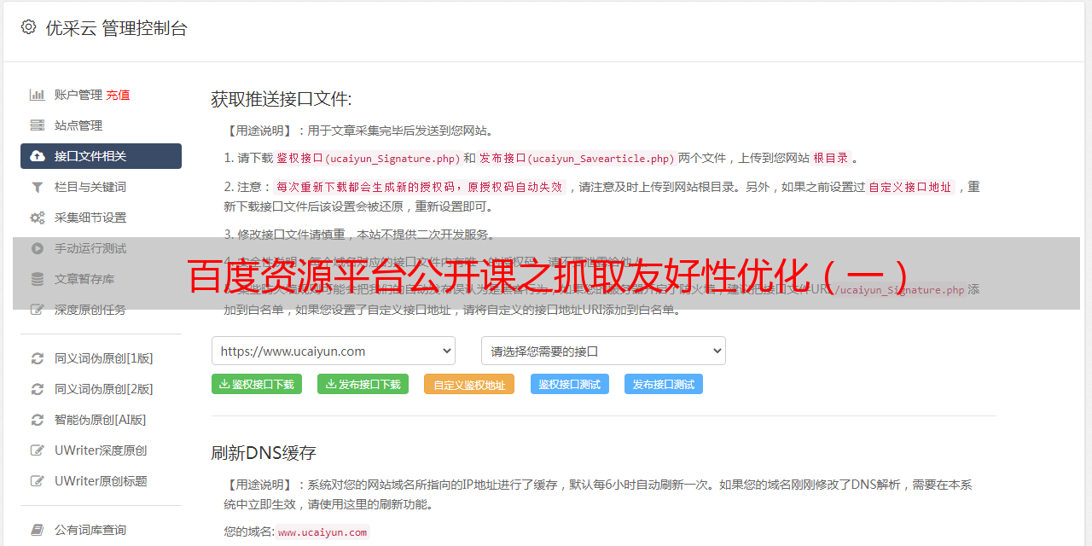Click the edit icon for 深度原创任务
Image resolution: width=1092 pixels, height=546 pixels.
[x=38, y=310]
